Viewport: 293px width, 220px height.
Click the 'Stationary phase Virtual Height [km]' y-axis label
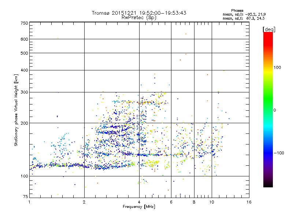click(x=16, y=110)
